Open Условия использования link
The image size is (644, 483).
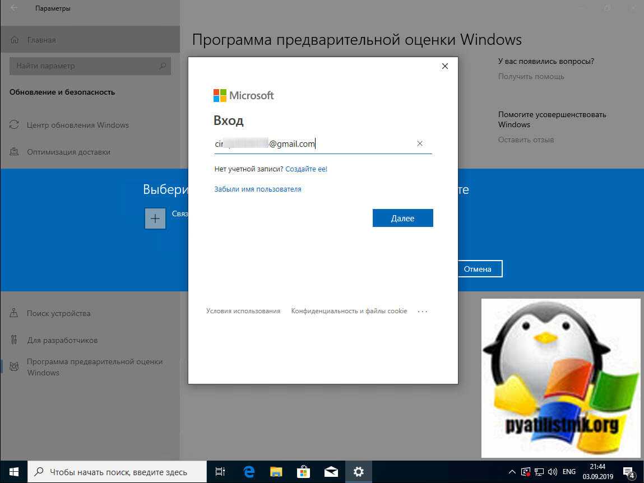point(243,311)
